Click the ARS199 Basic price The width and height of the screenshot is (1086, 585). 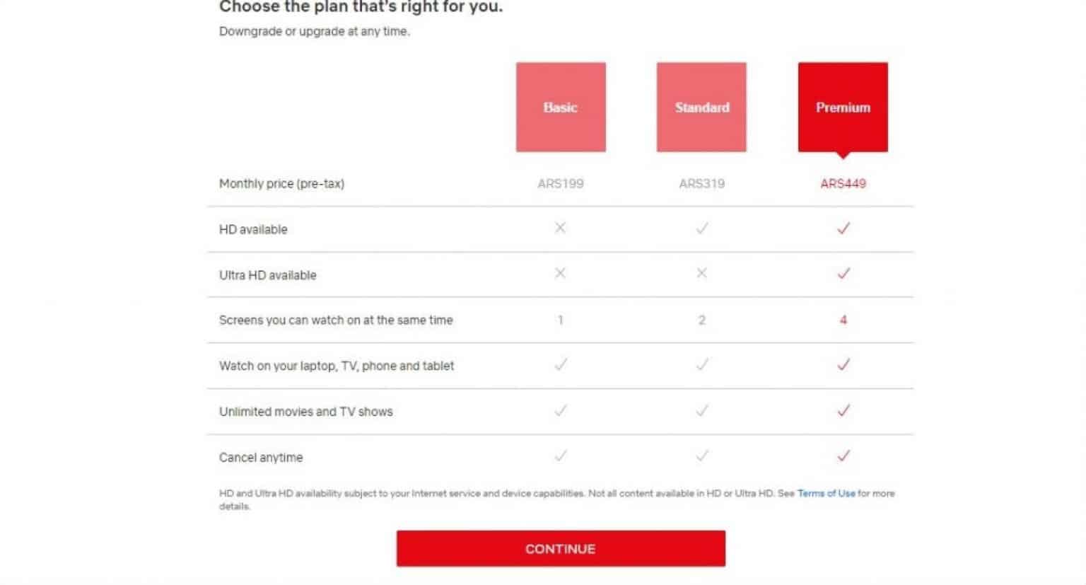pyautogui.click(x=561, y=183)
